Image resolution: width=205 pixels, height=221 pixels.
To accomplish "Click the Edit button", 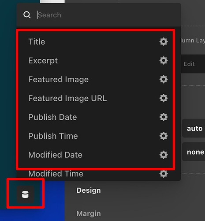I will (x=189, y=64).
